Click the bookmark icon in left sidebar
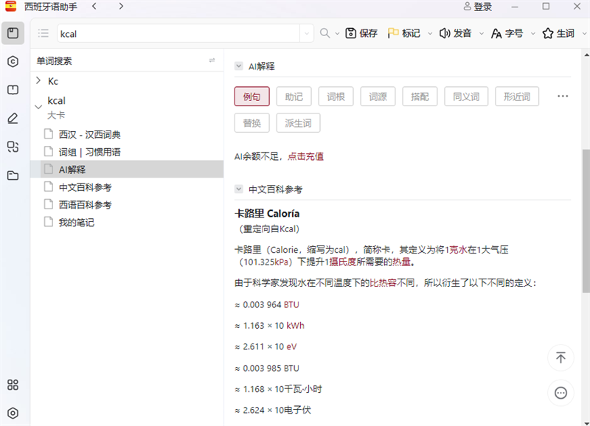The height and width of the screenshot is (426, 590). click(x=12, y=89)
